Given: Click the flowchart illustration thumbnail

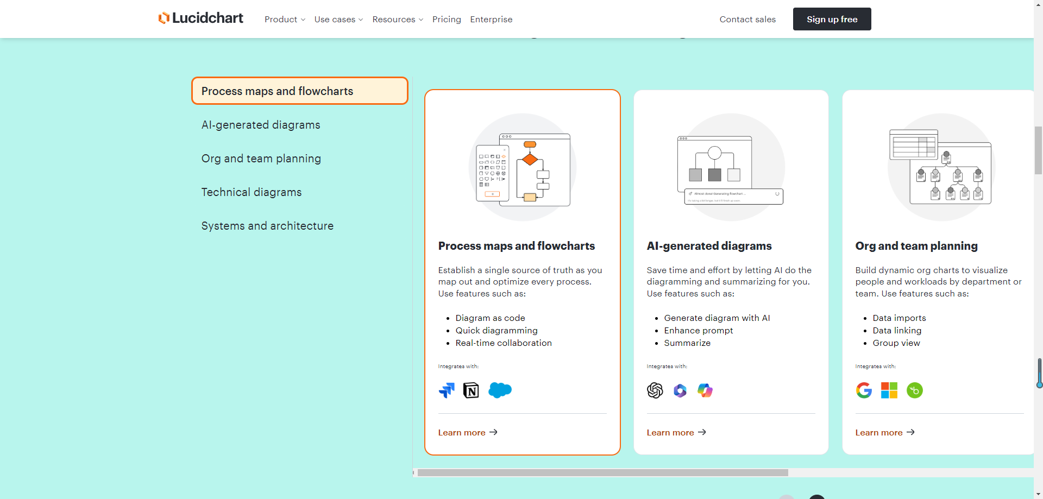Looking at the screenshot, I should click(523, 167).
